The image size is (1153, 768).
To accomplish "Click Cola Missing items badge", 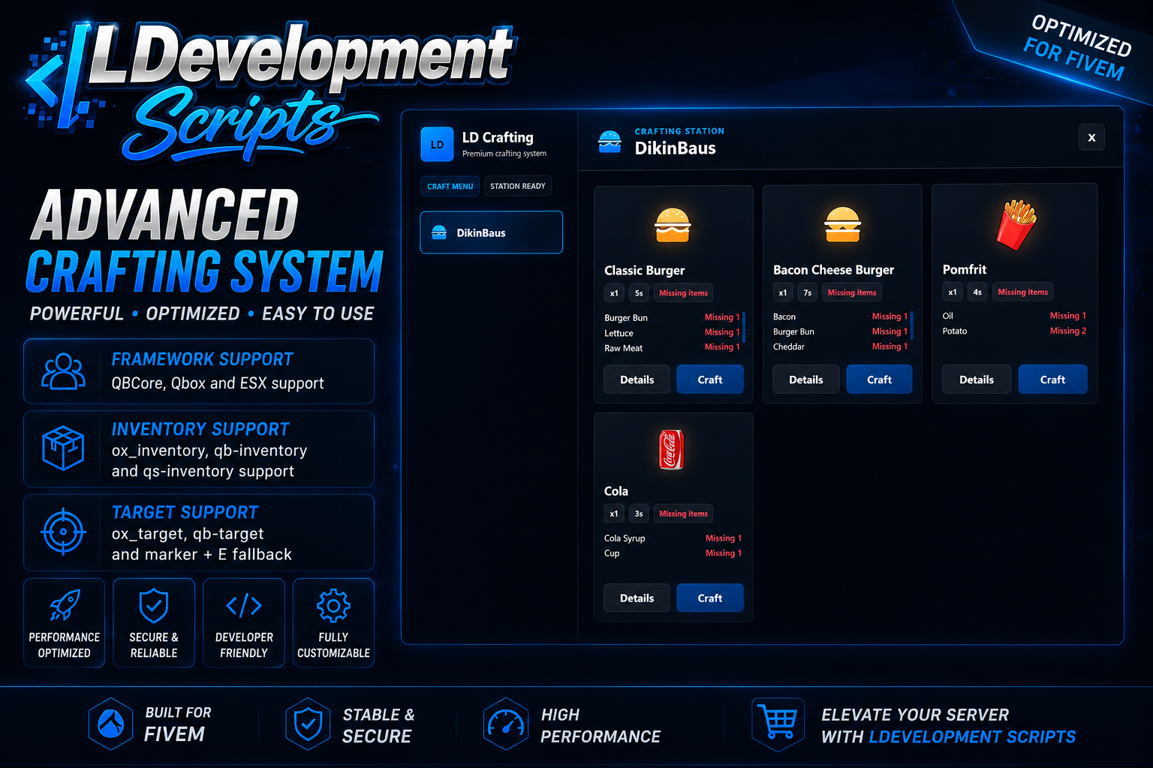I will (x=683, y=514).
